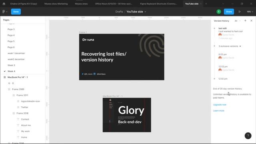
Task: Click the green user avatar E
Action: click(x=219, y=12)
